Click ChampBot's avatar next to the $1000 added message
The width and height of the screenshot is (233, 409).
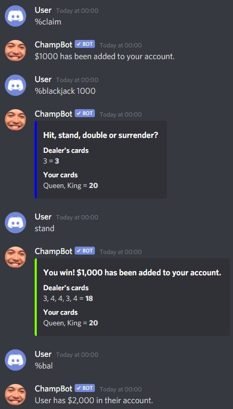coord(15,51)
